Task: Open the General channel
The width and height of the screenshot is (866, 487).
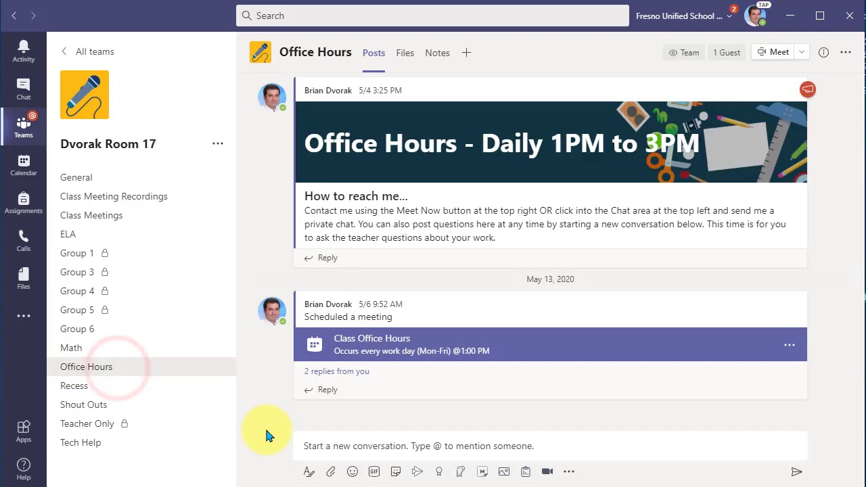Action: tap(76, 177)
